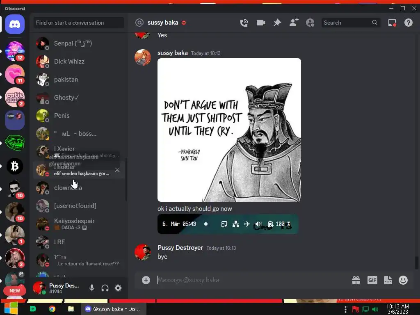Viewport: 420px width, 315px height.
Task: Click the sussy baka message username
Action: pos(173,53)
